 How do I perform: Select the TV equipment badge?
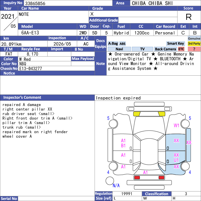[x=142, y=49]
